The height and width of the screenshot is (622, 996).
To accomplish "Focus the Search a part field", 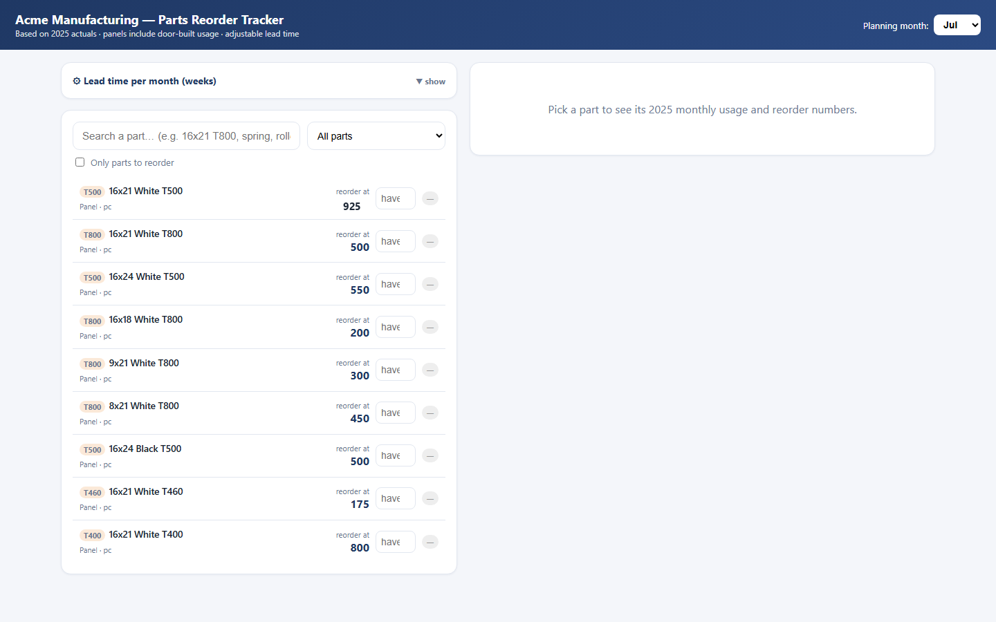I will pyautogui.click(x=186, y=136).
